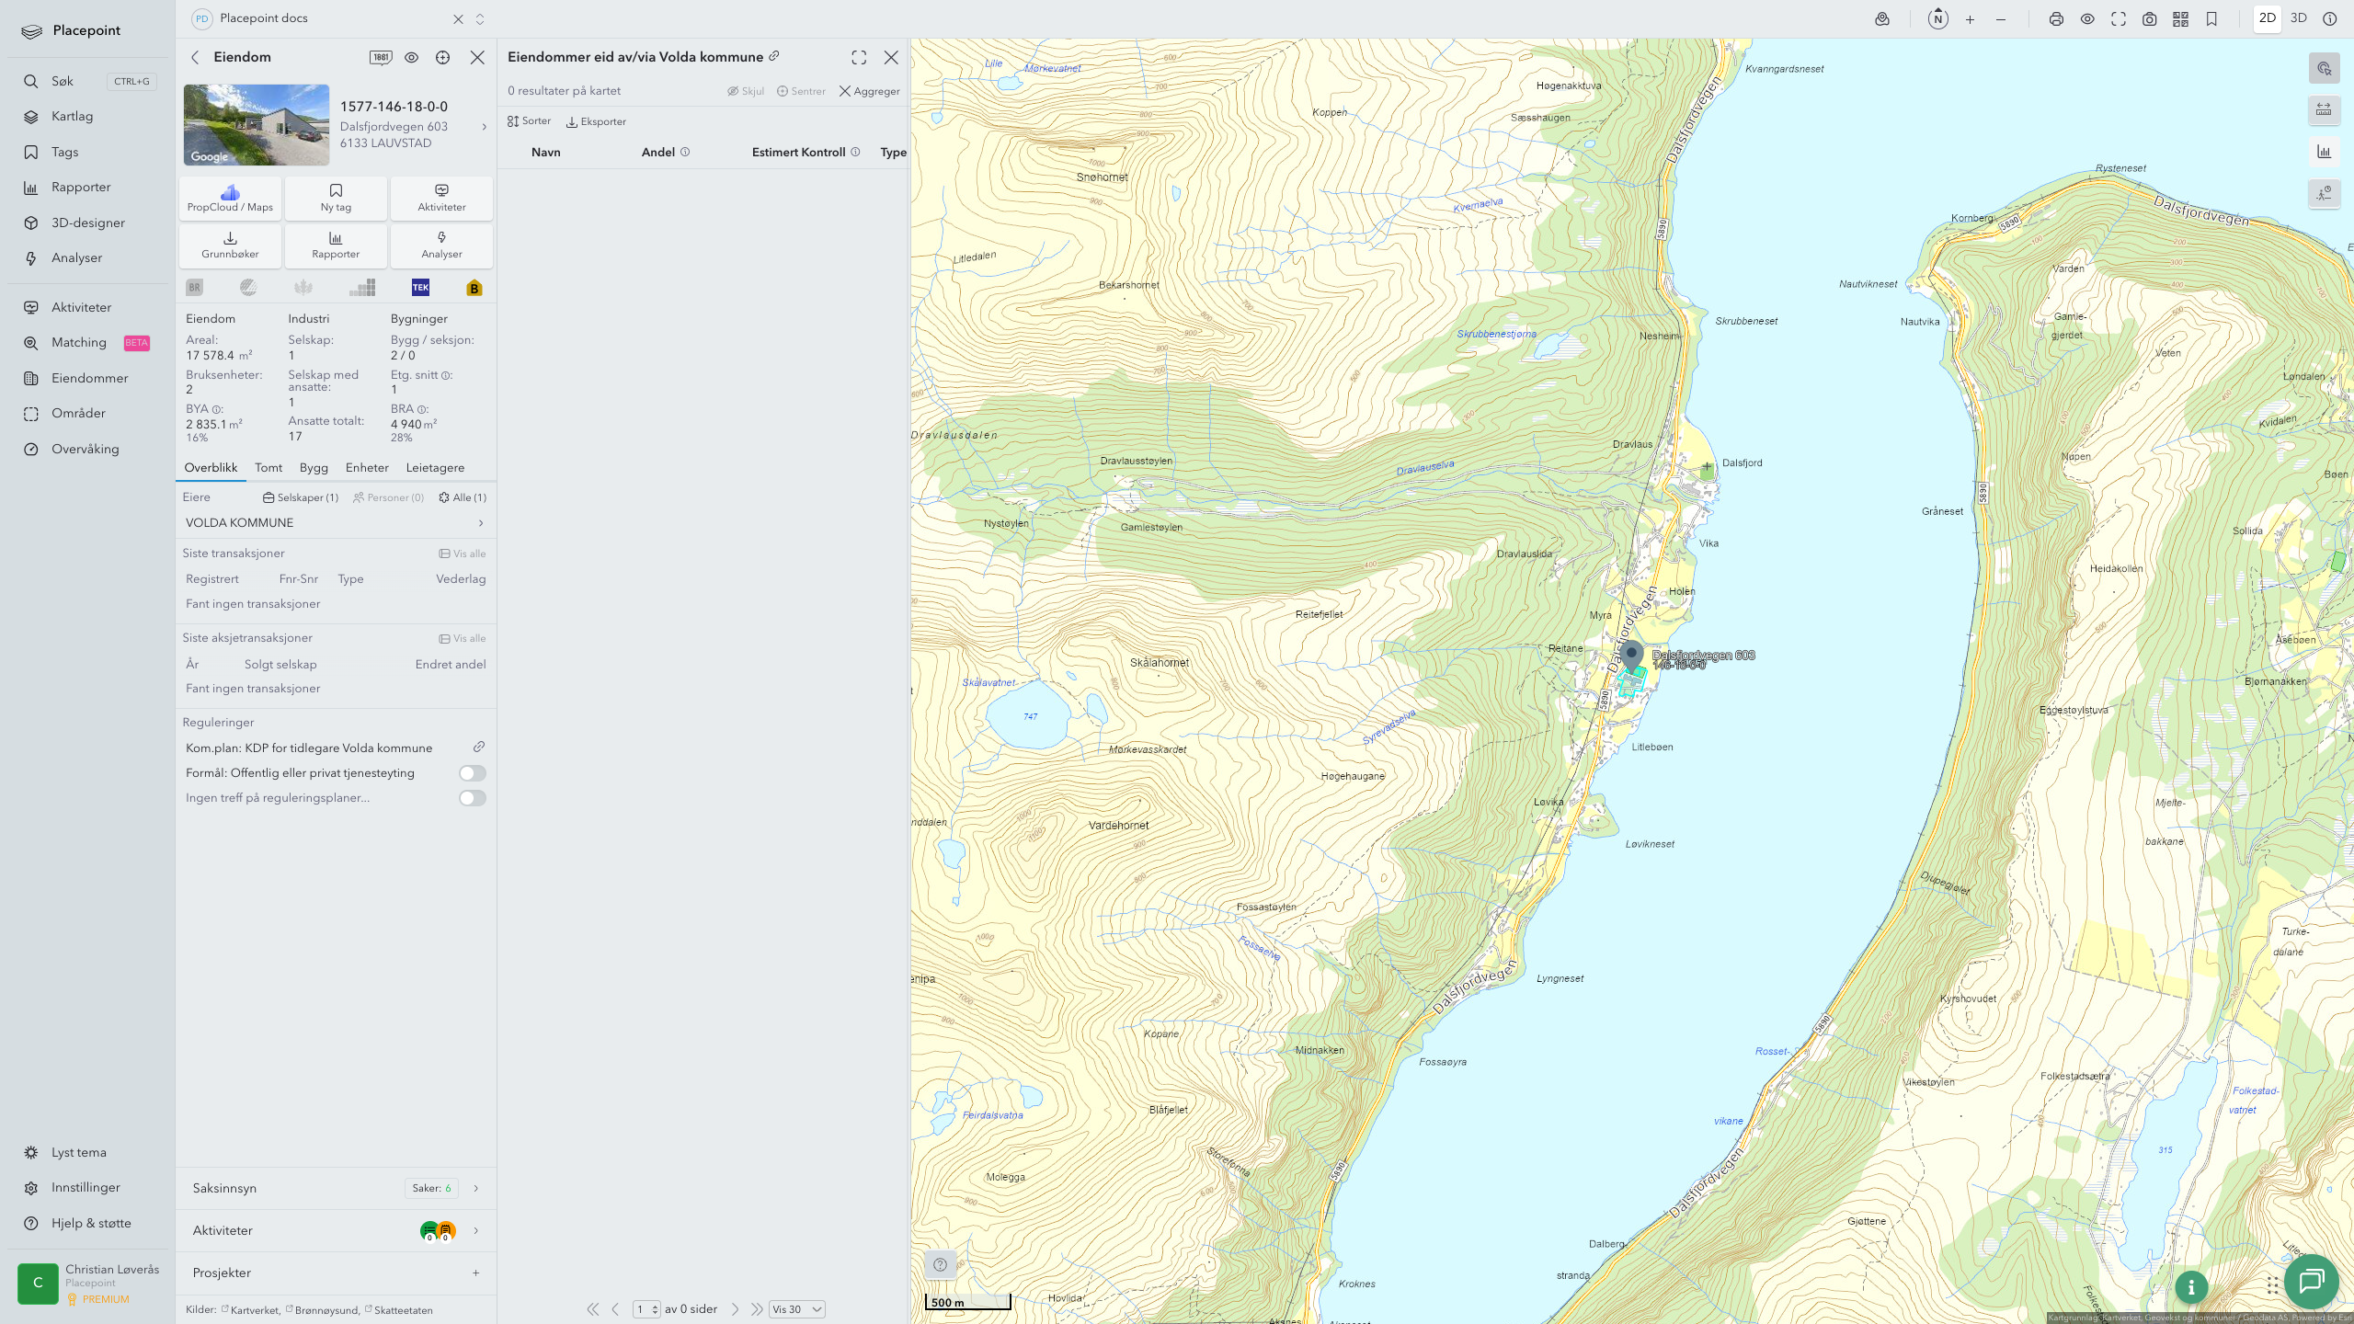Open the Enheter tab
The image size is (2354, 1324).
coord(367,468)
